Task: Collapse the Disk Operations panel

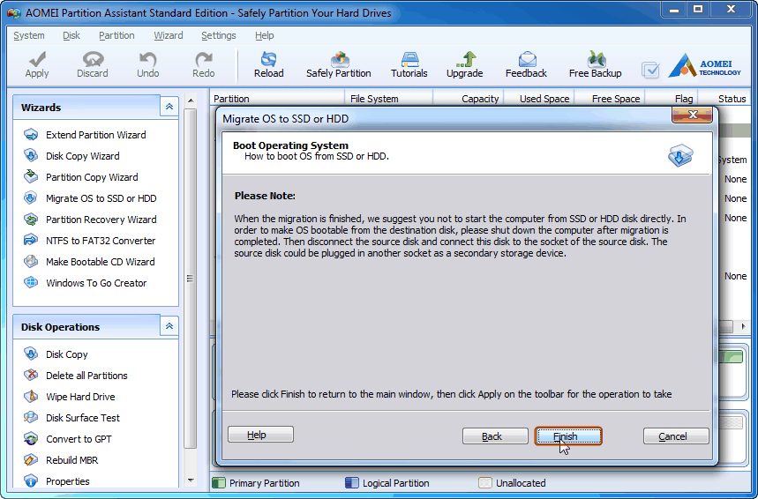Action: 169,326
